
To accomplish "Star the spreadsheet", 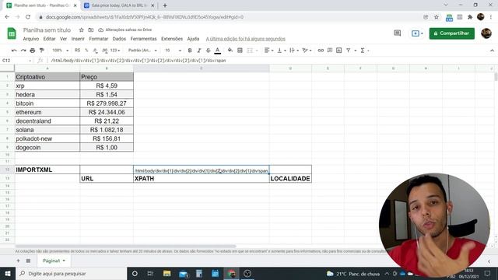I will 81,30.
